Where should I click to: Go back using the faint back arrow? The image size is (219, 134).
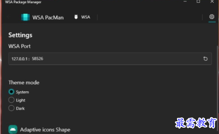coord(8,17)
